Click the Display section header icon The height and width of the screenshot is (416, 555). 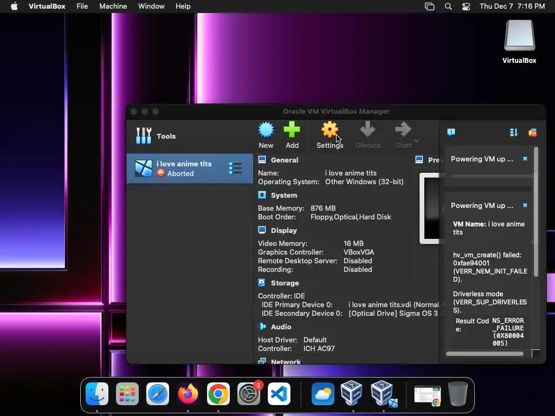(262, 230)
